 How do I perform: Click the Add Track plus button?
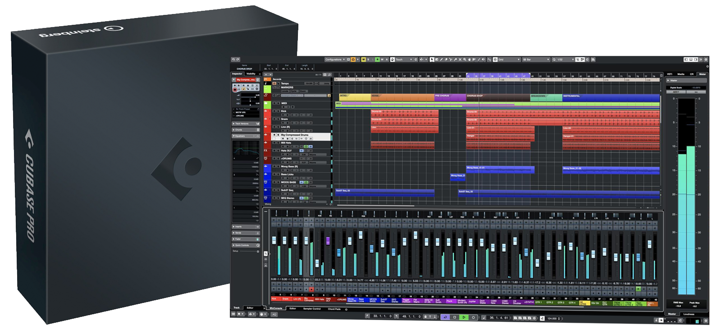266,74
